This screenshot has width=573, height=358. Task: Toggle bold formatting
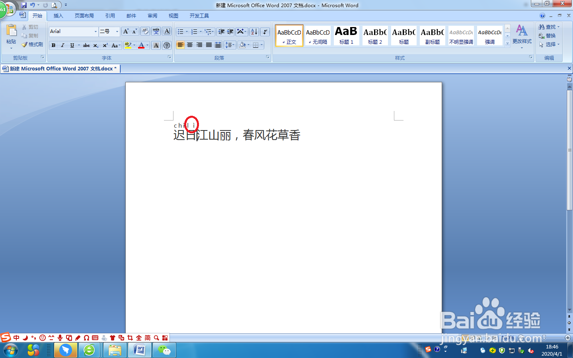[53, 45]
